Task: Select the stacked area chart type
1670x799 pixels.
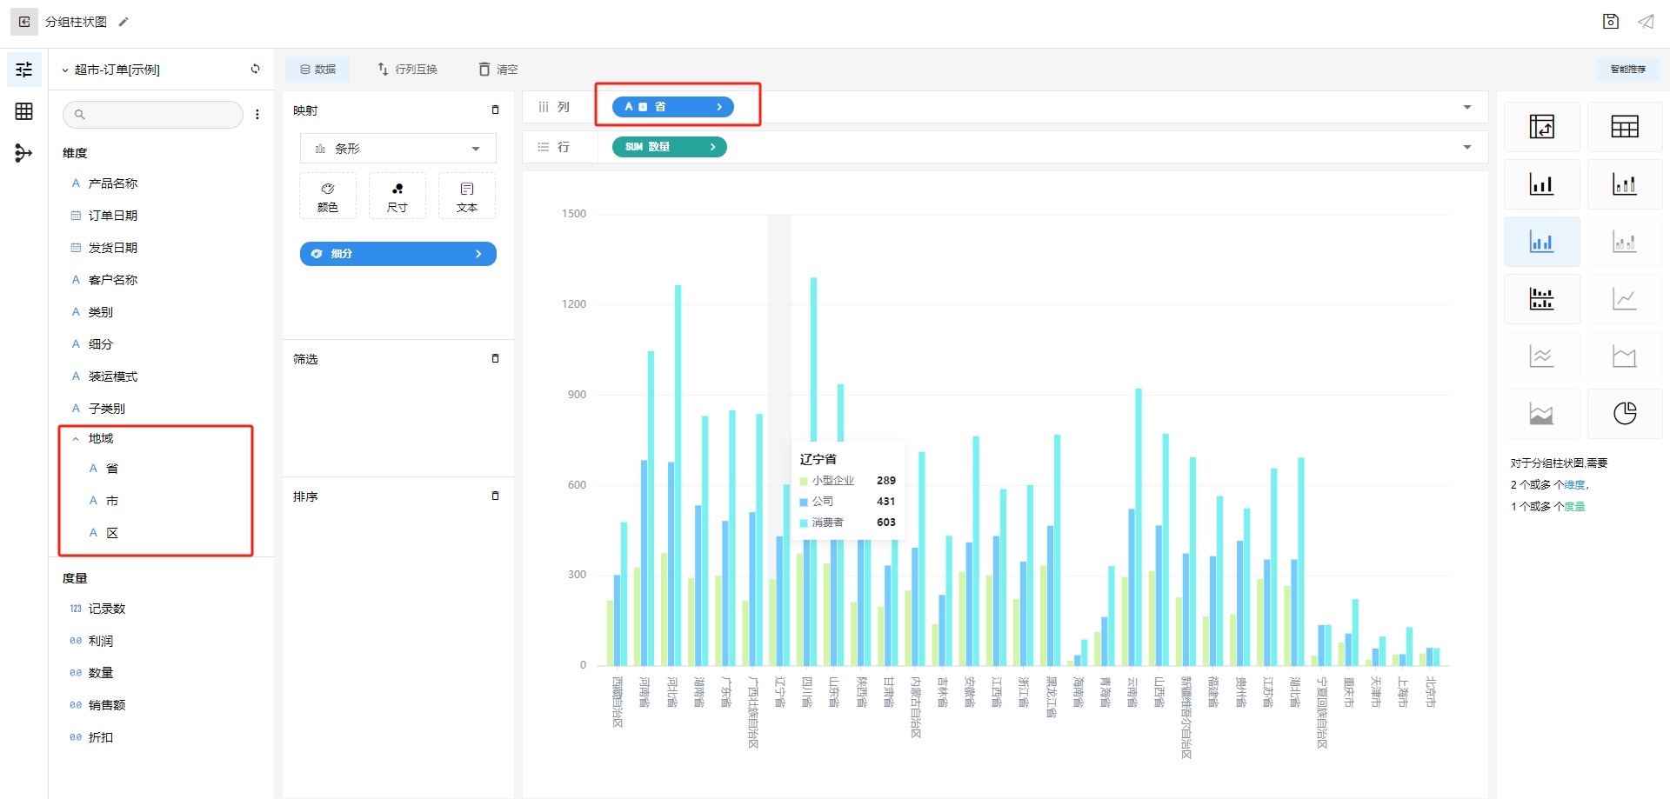Action: pos(1541,414)
